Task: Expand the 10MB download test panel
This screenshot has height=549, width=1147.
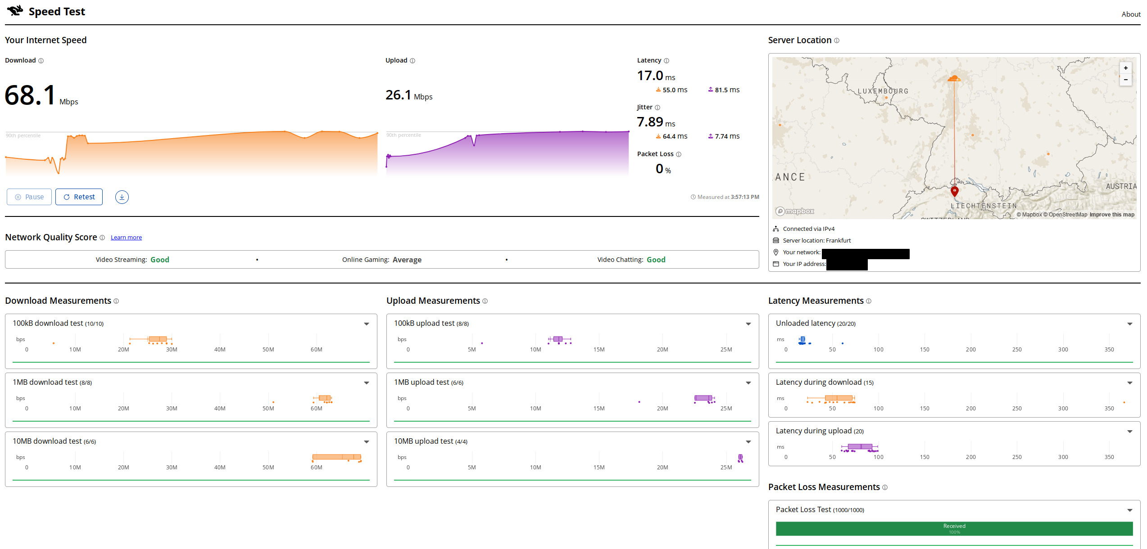Action: 367,442
